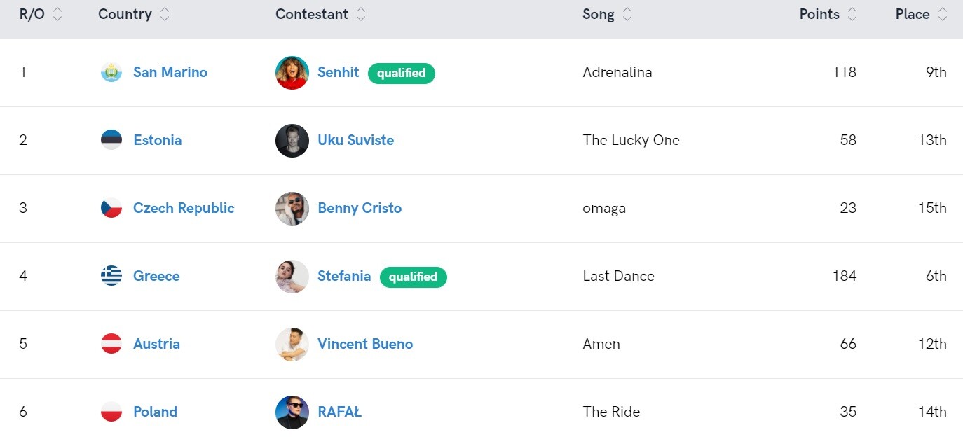Open RAFAŁ's avatar photo
This screenshot has height=444, width=963.
pyautogui.click(x=292, y=412)
